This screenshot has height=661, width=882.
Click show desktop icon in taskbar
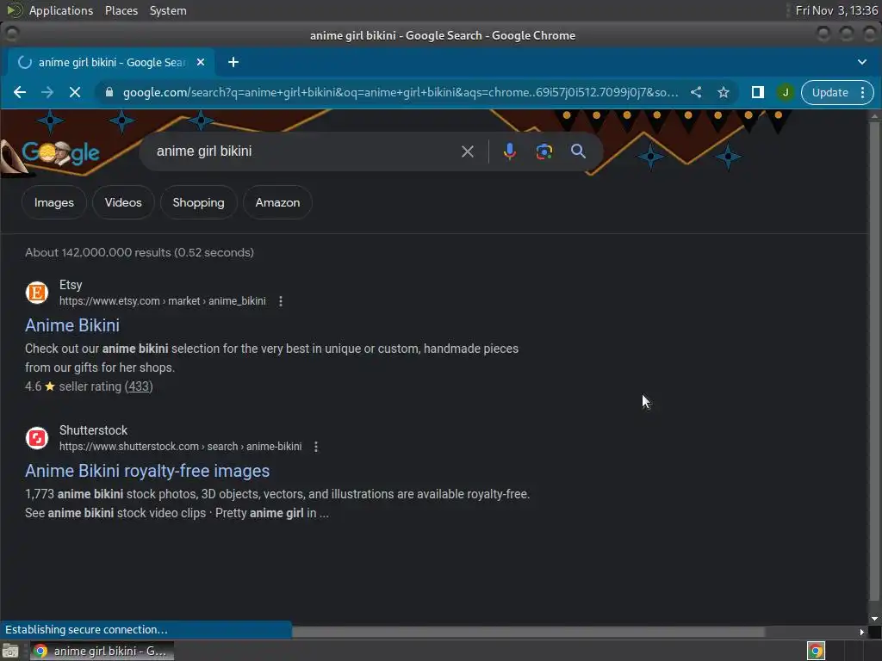pyautogui.click(x=10, y=651)
